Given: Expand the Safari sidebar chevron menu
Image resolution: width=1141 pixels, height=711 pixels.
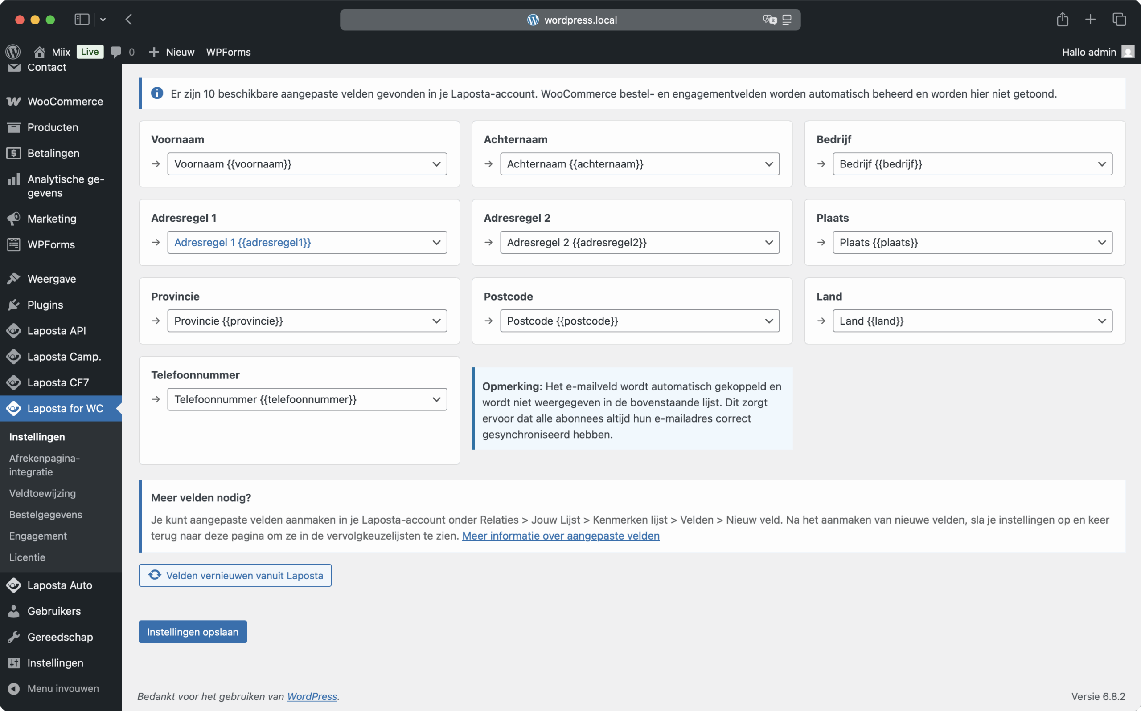Looking at the screenshot, I should 103,20.
